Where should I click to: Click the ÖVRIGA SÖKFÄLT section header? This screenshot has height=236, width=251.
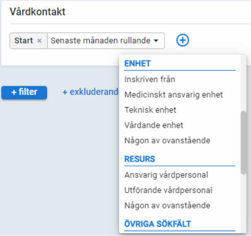pos(157,224)
